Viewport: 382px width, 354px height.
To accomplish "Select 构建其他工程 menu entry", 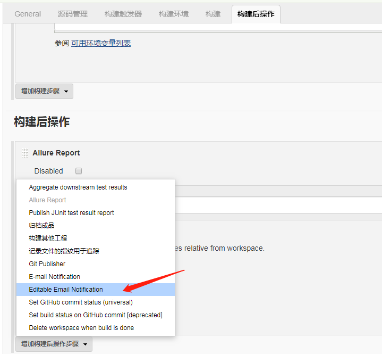I will coord(96,238).
